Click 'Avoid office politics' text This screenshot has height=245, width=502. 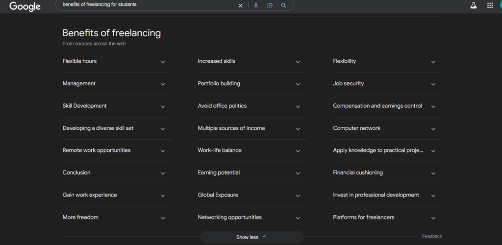point(222,106)
